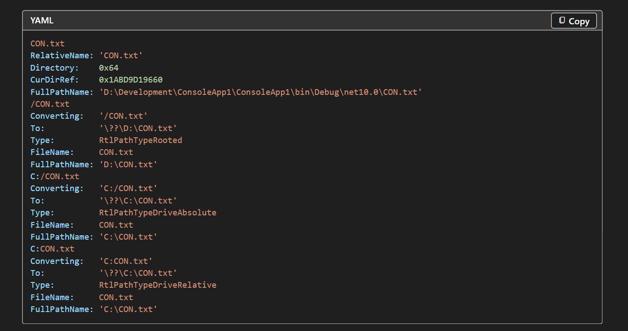Viewport: 628px width, 331px height.
Task: Select the converted path '\??\D:\CON.txt'
Action: 138,128
